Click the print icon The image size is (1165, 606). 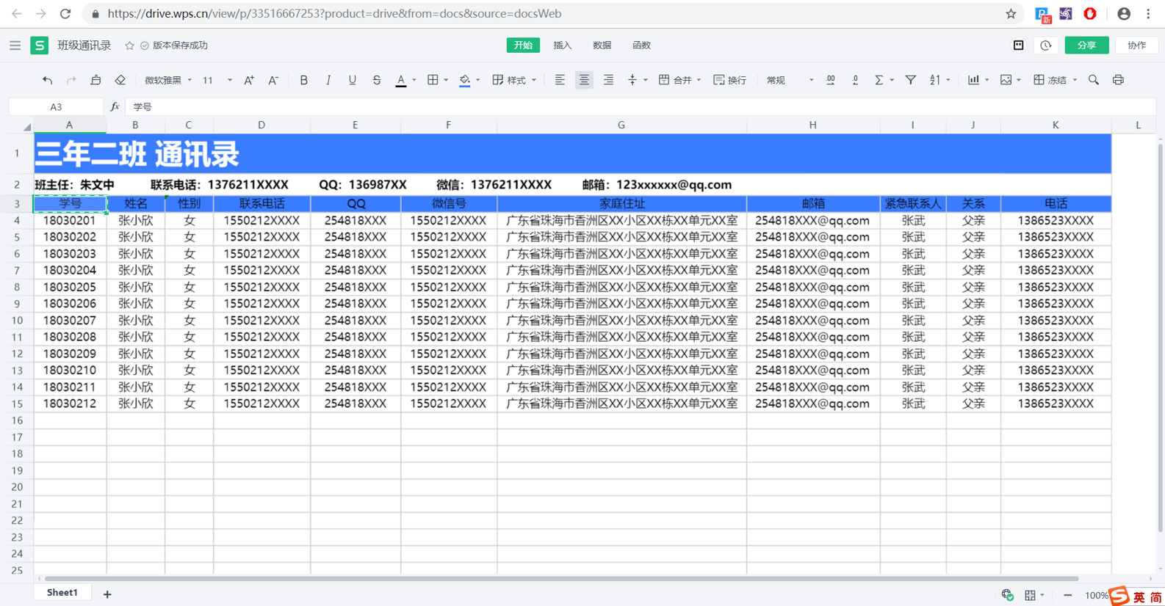pos(1118,80)
